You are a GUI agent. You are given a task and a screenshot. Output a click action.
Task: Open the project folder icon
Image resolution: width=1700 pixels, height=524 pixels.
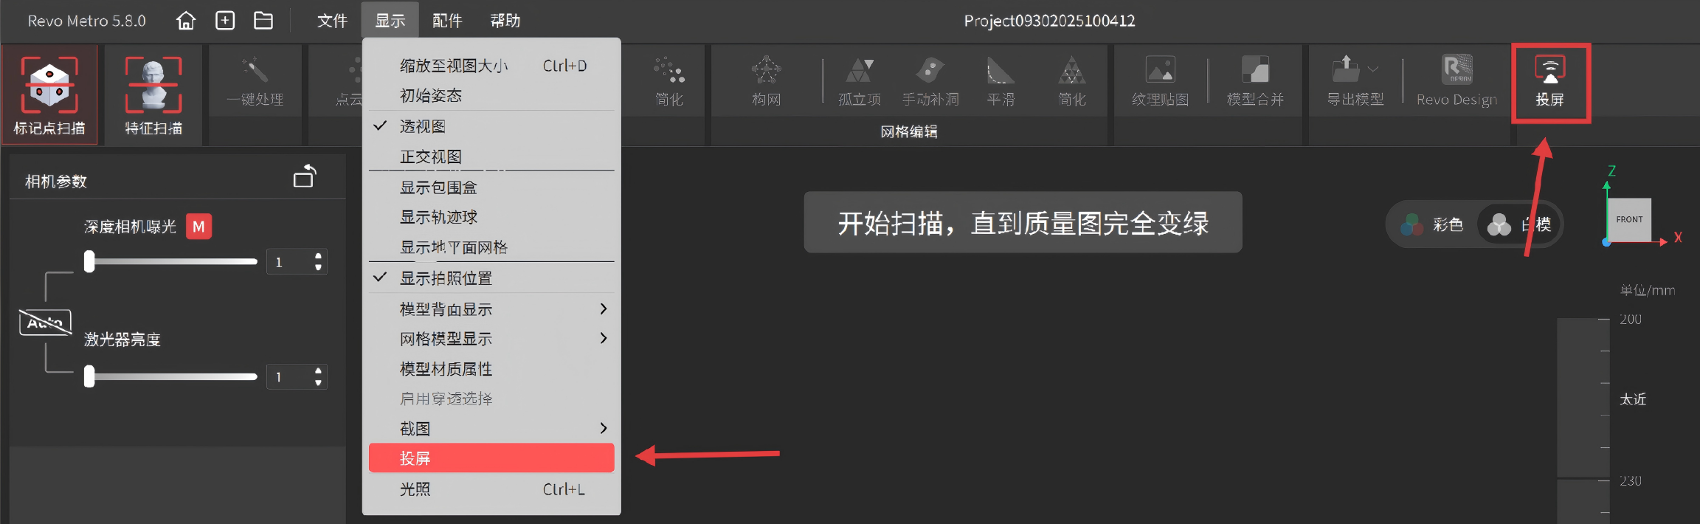pyautogui.click(x=263, y=21)
